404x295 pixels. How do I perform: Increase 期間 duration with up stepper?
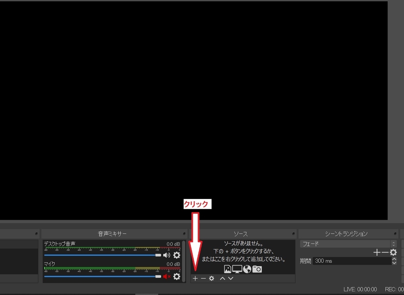pos(394,259)
